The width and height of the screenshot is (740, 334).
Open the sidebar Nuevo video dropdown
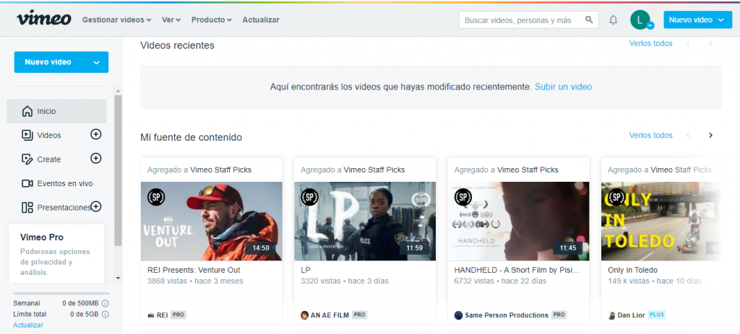point(61,62)
